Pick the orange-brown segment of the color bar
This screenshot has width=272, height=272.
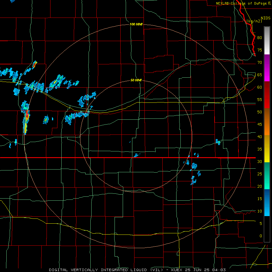coord(267,122)
